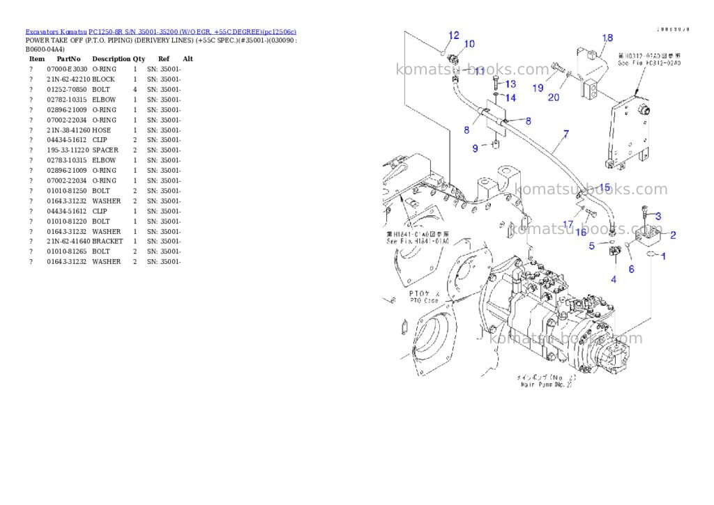Click callout number 16 on the diagram
The image size is (714, 505).
(x=581, y=233)
